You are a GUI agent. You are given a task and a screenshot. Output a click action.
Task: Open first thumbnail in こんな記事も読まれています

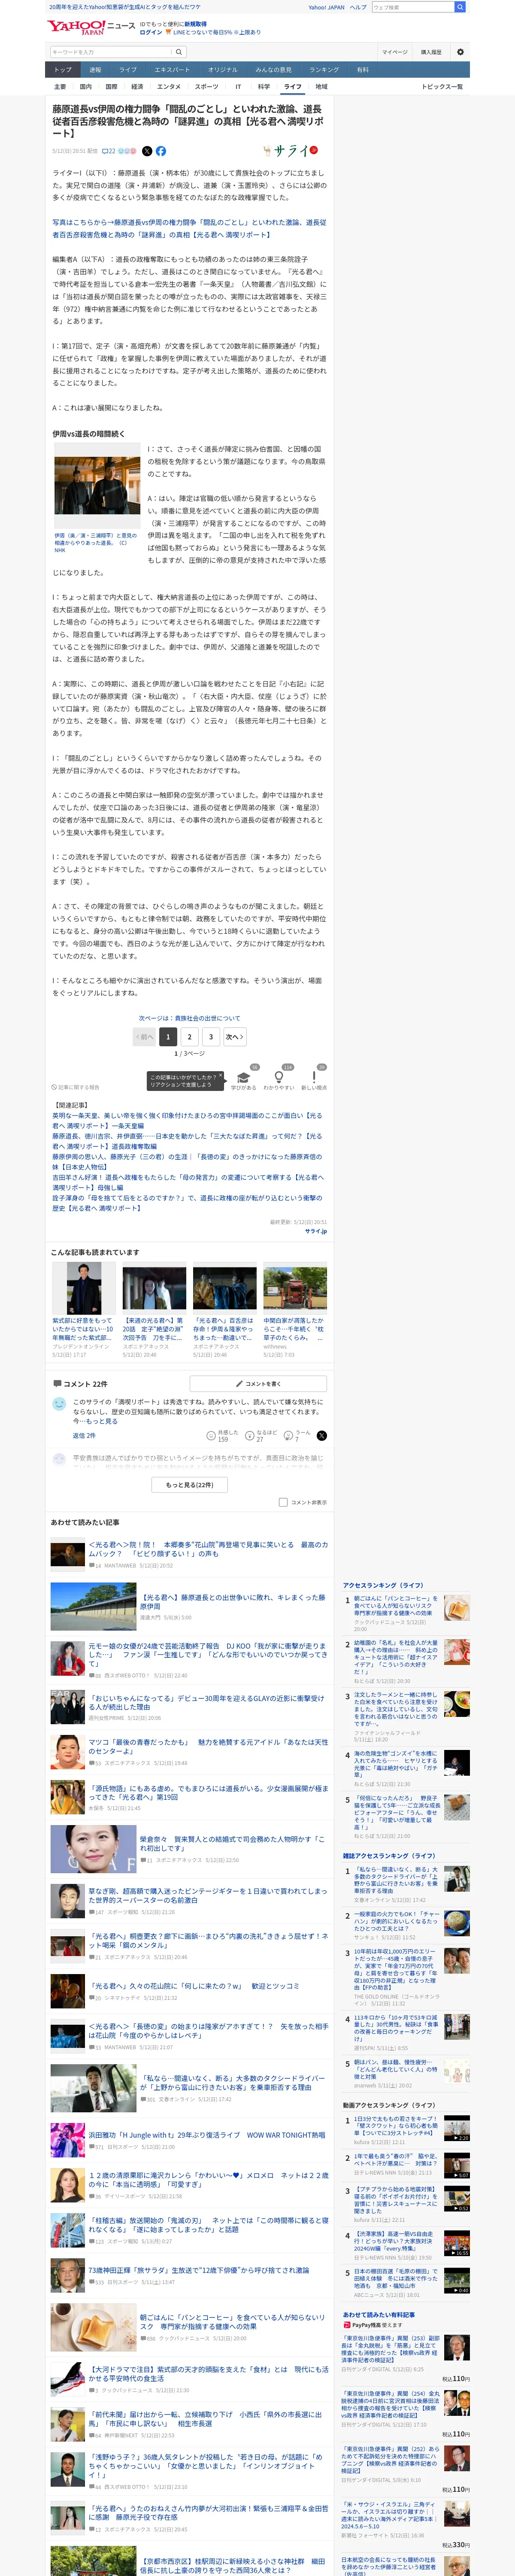pyautogui.click(x=84, y=1288)
